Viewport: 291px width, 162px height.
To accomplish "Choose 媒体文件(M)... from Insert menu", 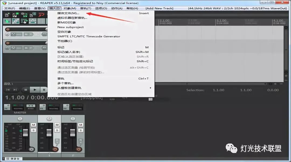I will point(101,13).
